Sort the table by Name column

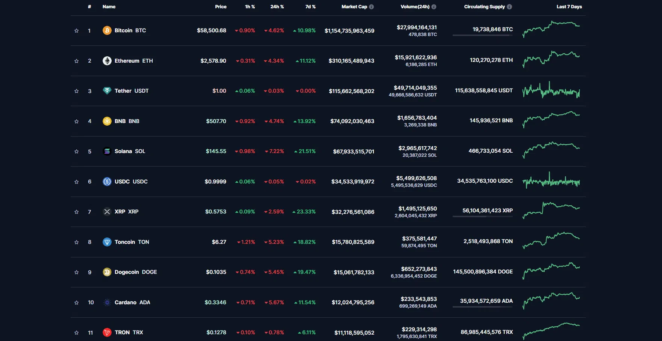click(x=109, y=7)
